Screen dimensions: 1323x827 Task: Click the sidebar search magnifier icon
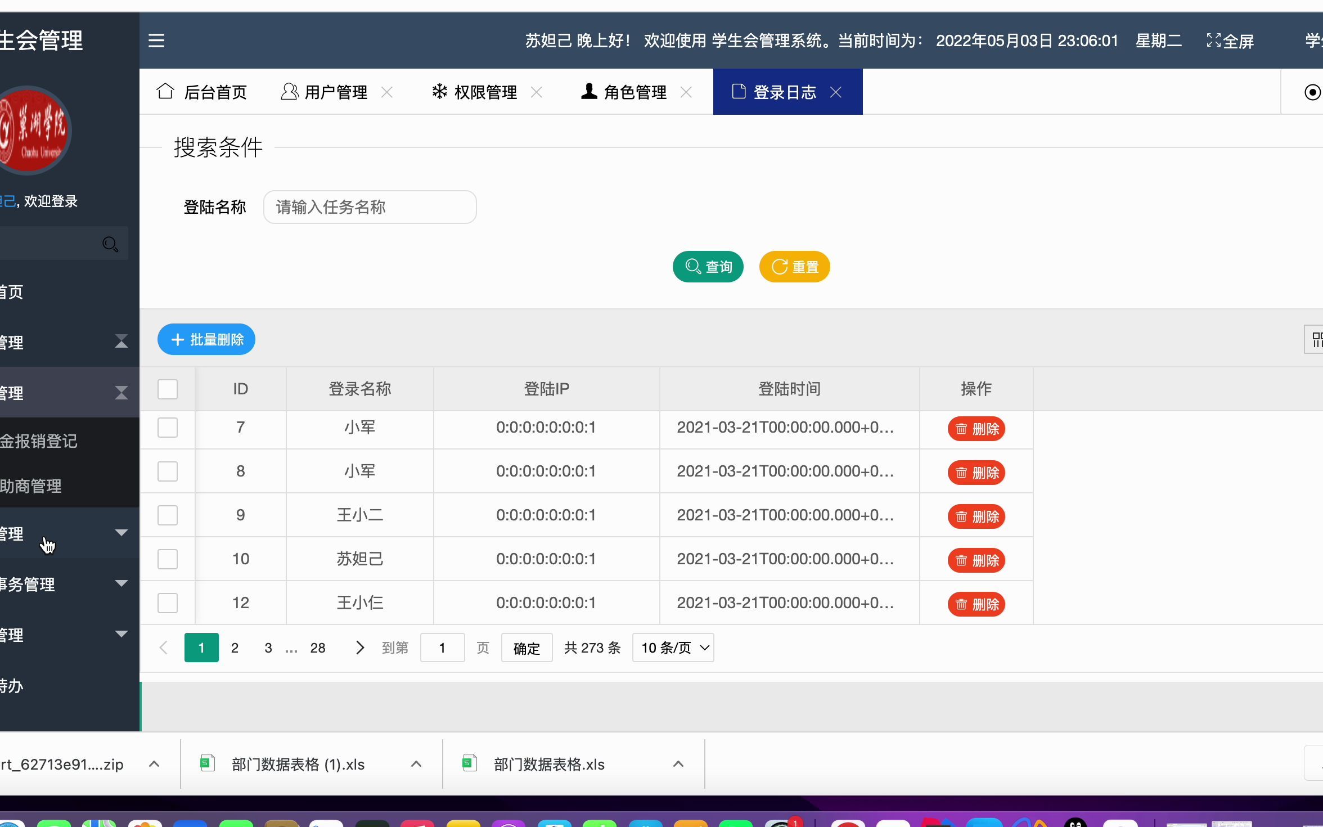pos(110,244)
